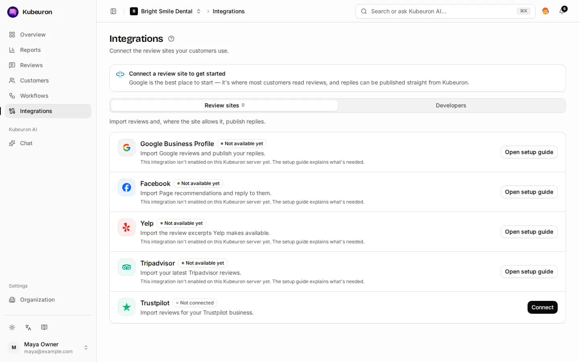
Task: Click the Trustpilot star icon
Action: (127, 307)
